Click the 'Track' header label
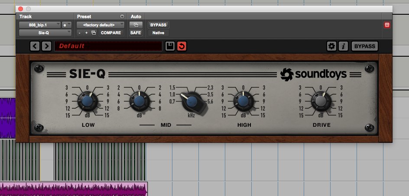 coord(25,16)
